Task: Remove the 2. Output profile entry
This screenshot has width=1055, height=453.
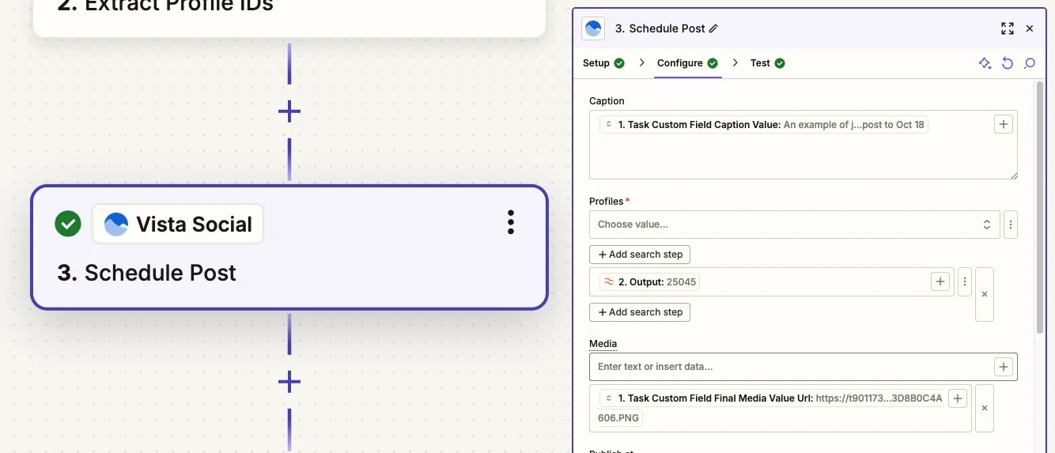Action: pyautogui.click(x=984, y=294)
